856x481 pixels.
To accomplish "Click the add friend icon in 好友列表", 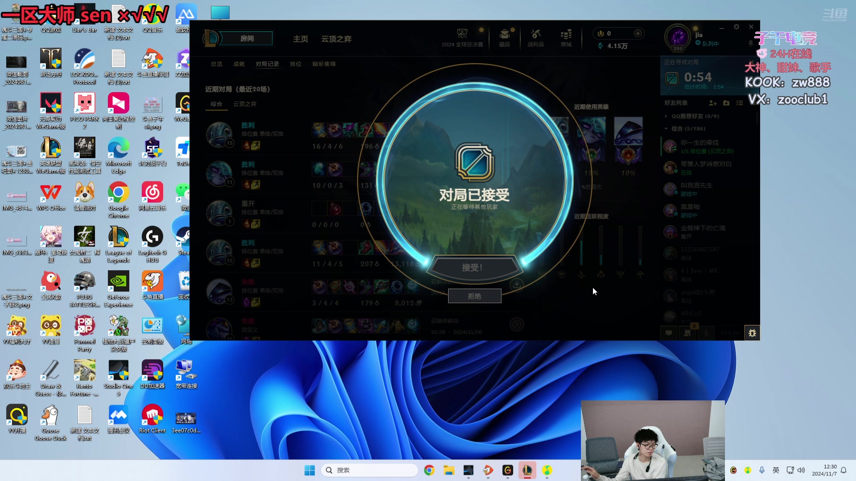I will point(713,103).
